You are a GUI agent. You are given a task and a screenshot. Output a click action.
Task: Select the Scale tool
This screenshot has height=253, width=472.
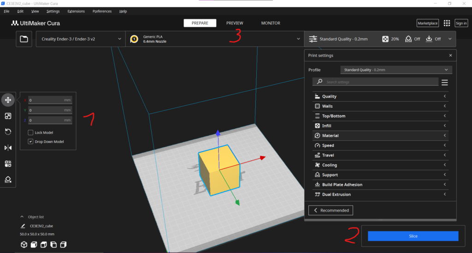8,116
